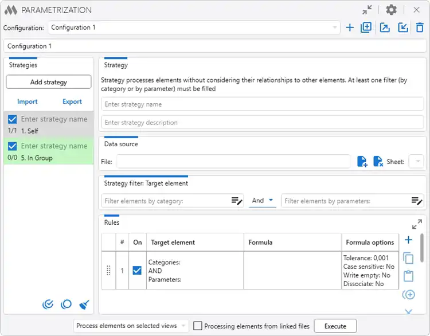Remove the data source file

378,162
